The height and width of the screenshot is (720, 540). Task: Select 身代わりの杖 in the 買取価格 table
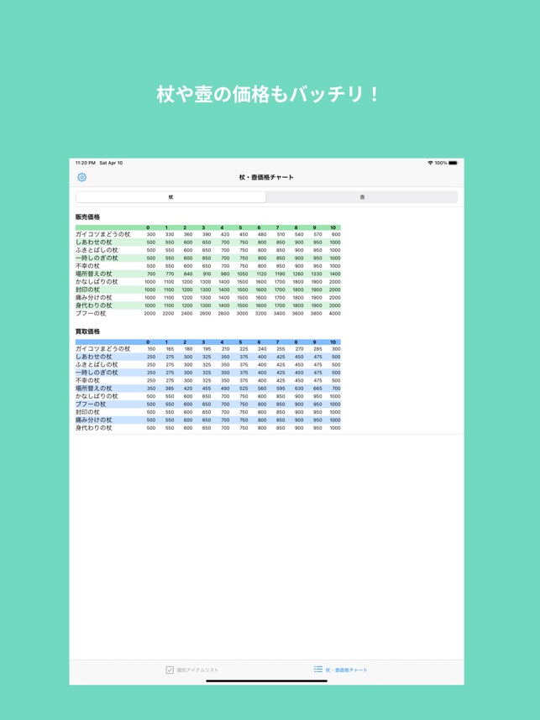click(x=94, y=428)
